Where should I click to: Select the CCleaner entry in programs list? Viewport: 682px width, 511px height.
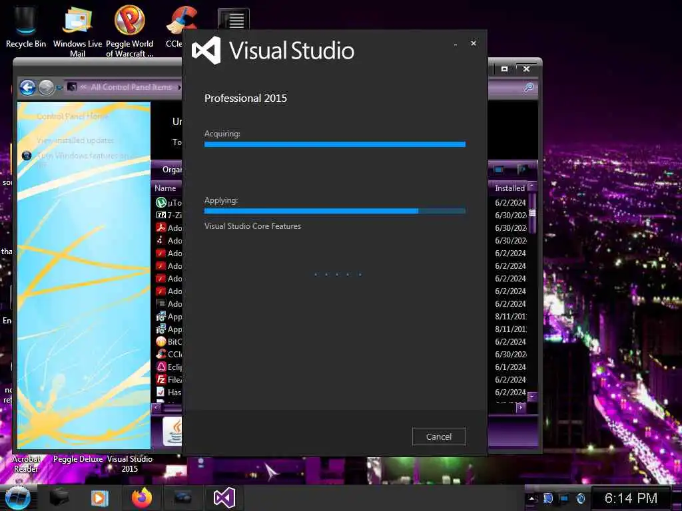169,354
